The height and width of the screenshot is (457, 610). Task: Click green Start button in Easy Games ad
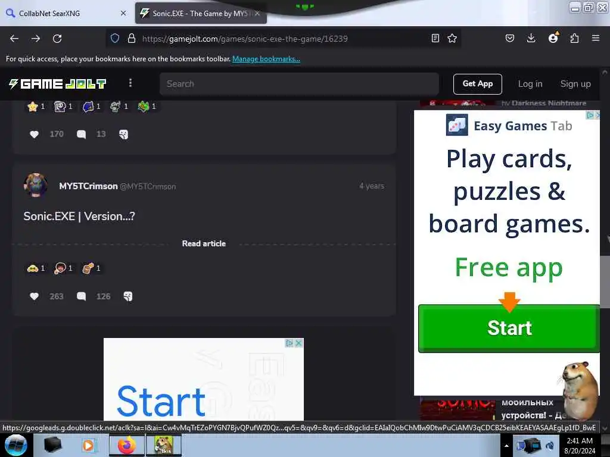pyautogui.click(x=509, y=328)
